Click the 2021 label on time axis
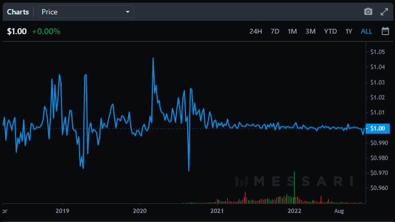 [216, 211]
